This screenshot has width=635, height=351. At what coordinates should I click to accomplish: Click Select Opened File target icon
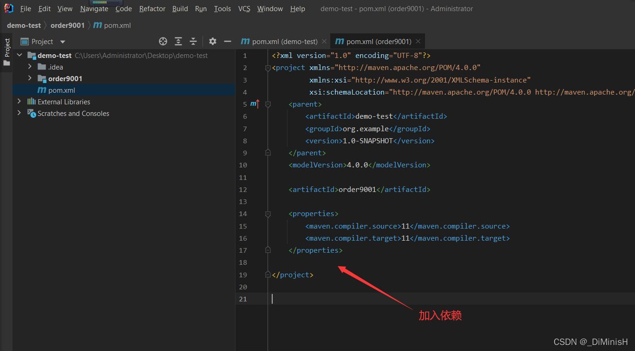coord(163,41)
